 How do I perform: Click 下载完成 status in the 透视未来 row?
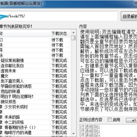coord(59,71)
